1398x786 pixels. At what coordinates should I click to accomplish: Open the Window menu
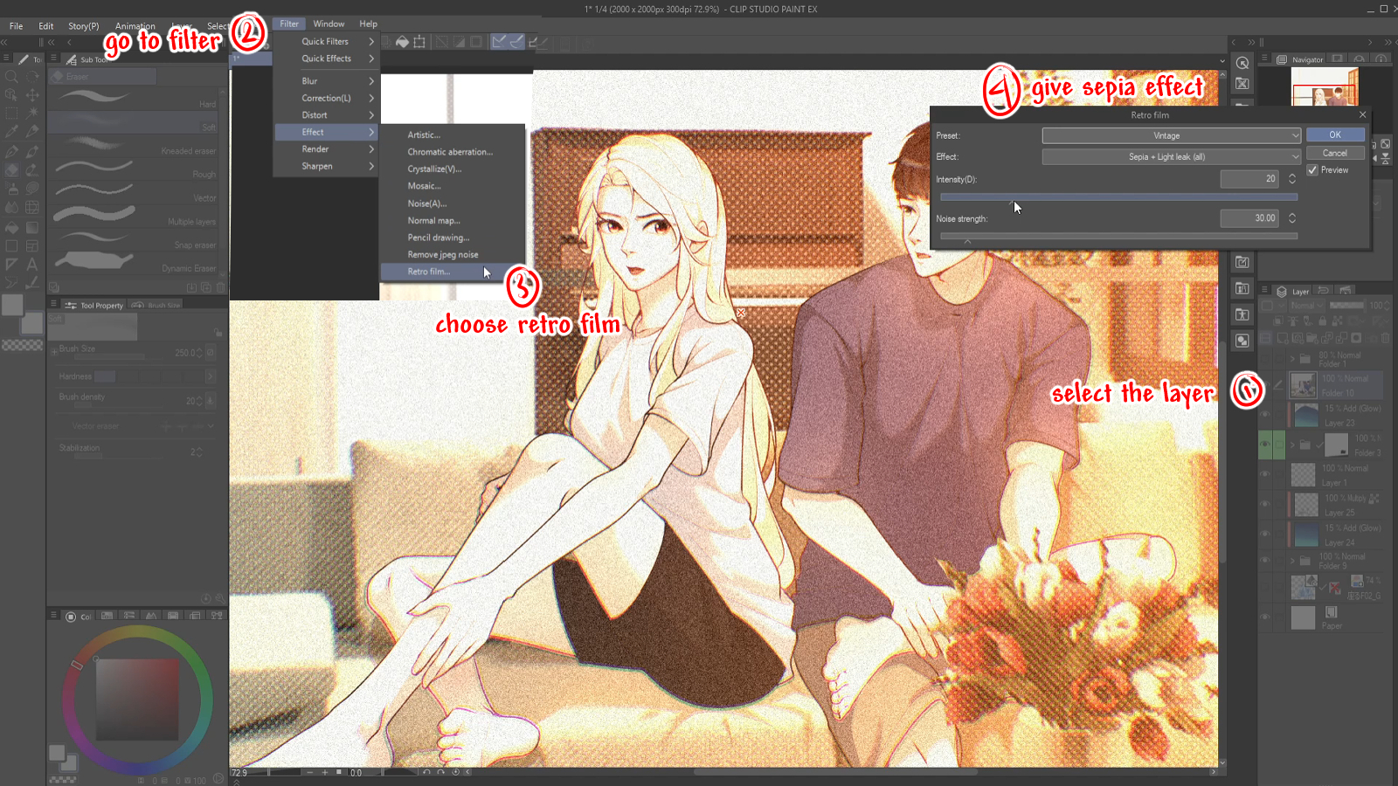click(329, 24)
